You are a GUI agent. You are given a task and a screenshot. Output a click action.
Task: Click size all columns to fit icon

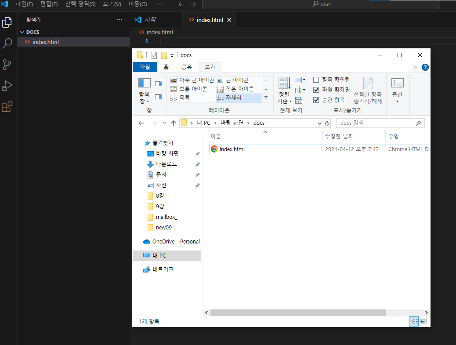299,100
